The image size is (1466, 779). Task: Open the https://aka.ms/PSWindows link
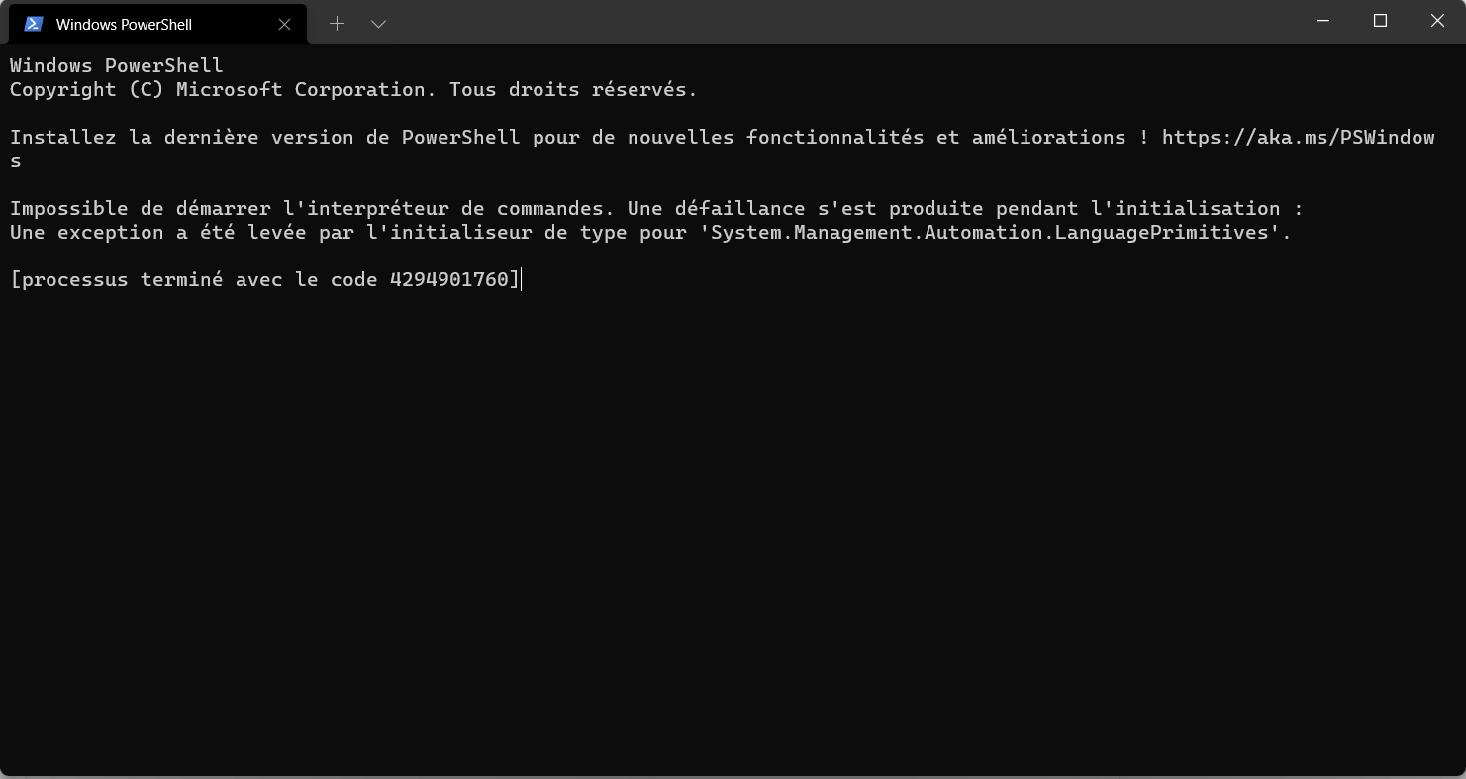[1299, 137]
